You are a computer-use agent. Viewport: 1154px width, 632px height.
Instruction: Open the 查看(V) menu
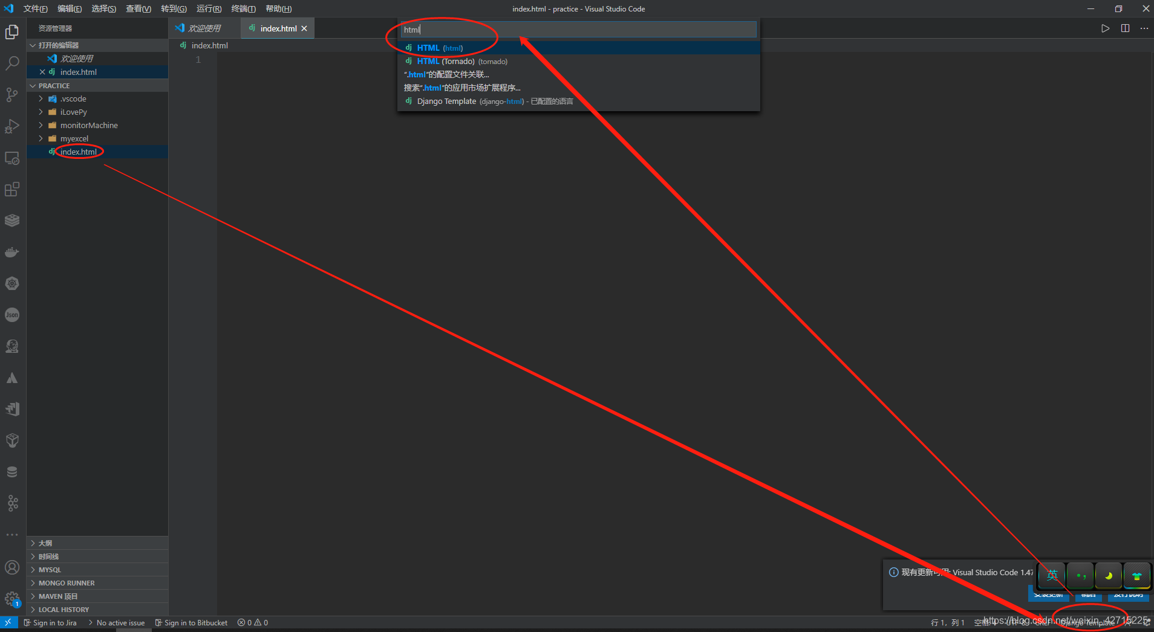[139, 8]
